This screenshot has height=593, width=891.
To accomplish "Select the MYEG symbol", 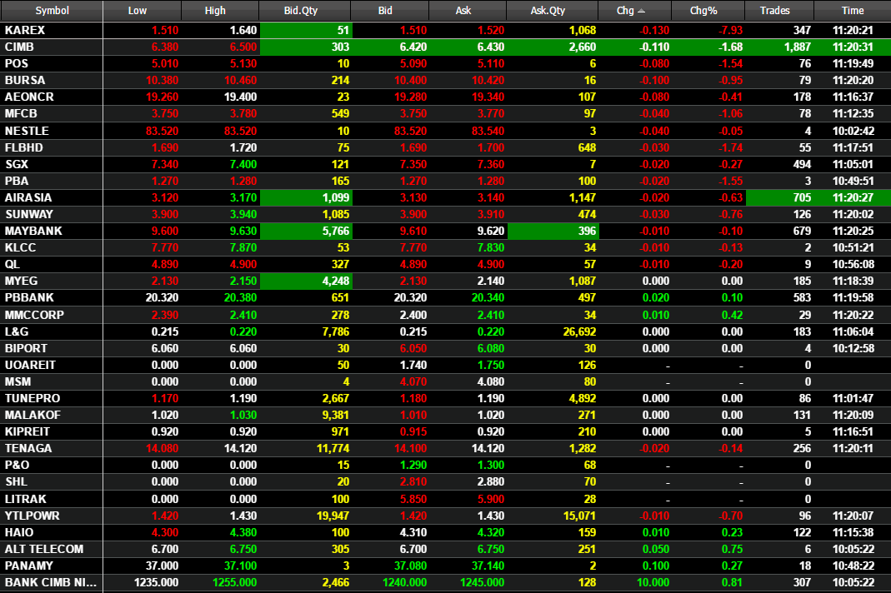I will 21,281.
